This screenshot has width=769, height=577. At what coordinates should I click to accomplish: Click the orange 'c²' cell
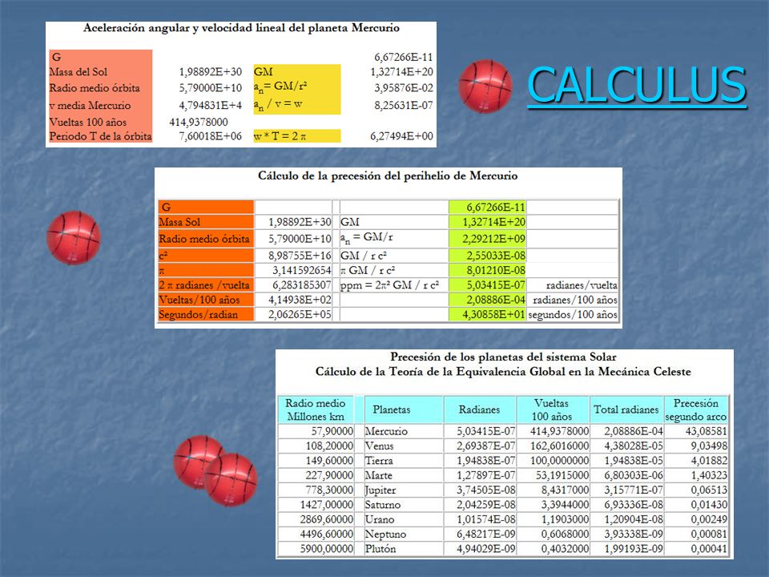(x=206, y=255)
